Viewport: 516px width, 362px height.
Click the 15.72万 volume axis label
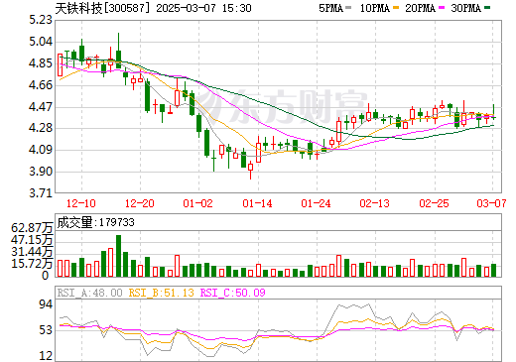32,264
